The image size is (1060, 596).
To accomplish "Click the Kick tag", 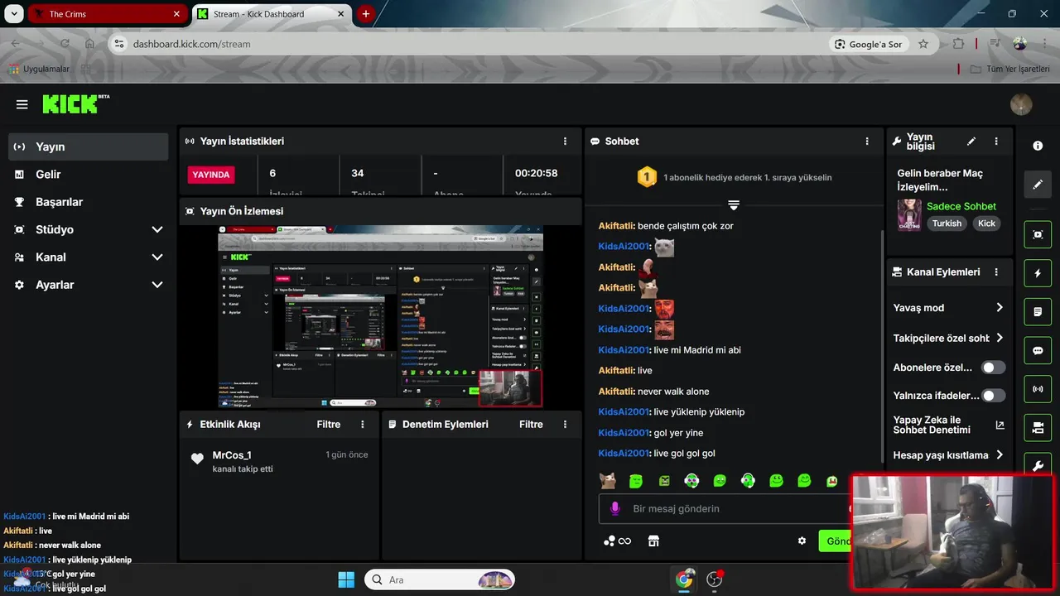I will pyautogui.click(x=986, y=223).
